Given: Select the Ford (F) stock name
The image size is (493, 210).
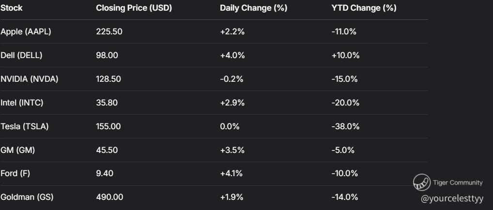Looking at the screenshot, I should (15, 174).
